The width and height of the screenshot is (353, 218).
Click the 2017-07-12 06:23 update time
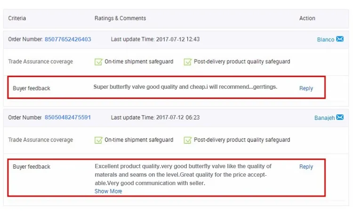click(177, 117)
